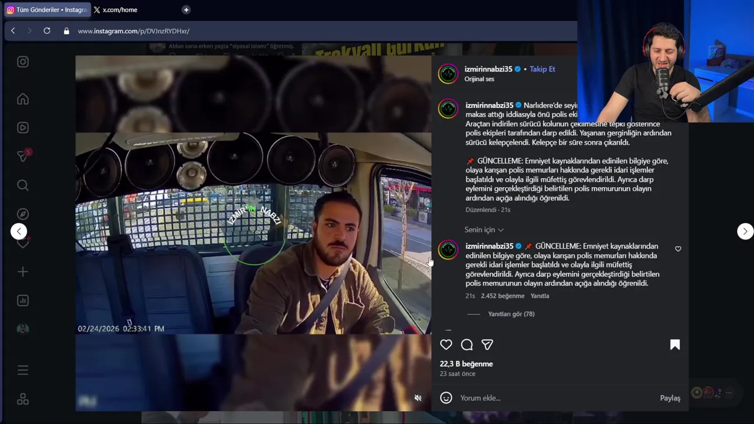Open izmirinnabzi35 profile picture in header
The width and height of the screenshot is (754, 424).
pyautogui.click(x=448, y=74)
